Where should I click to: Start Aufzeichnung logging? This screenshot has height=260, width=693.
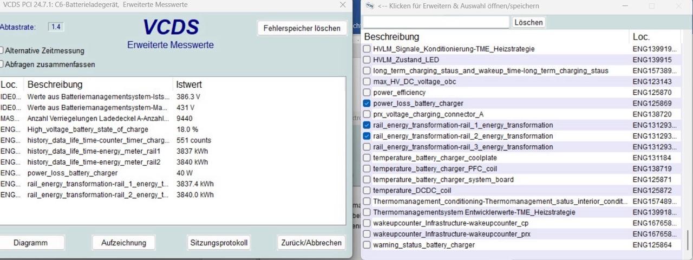click(x=123, y=243)
